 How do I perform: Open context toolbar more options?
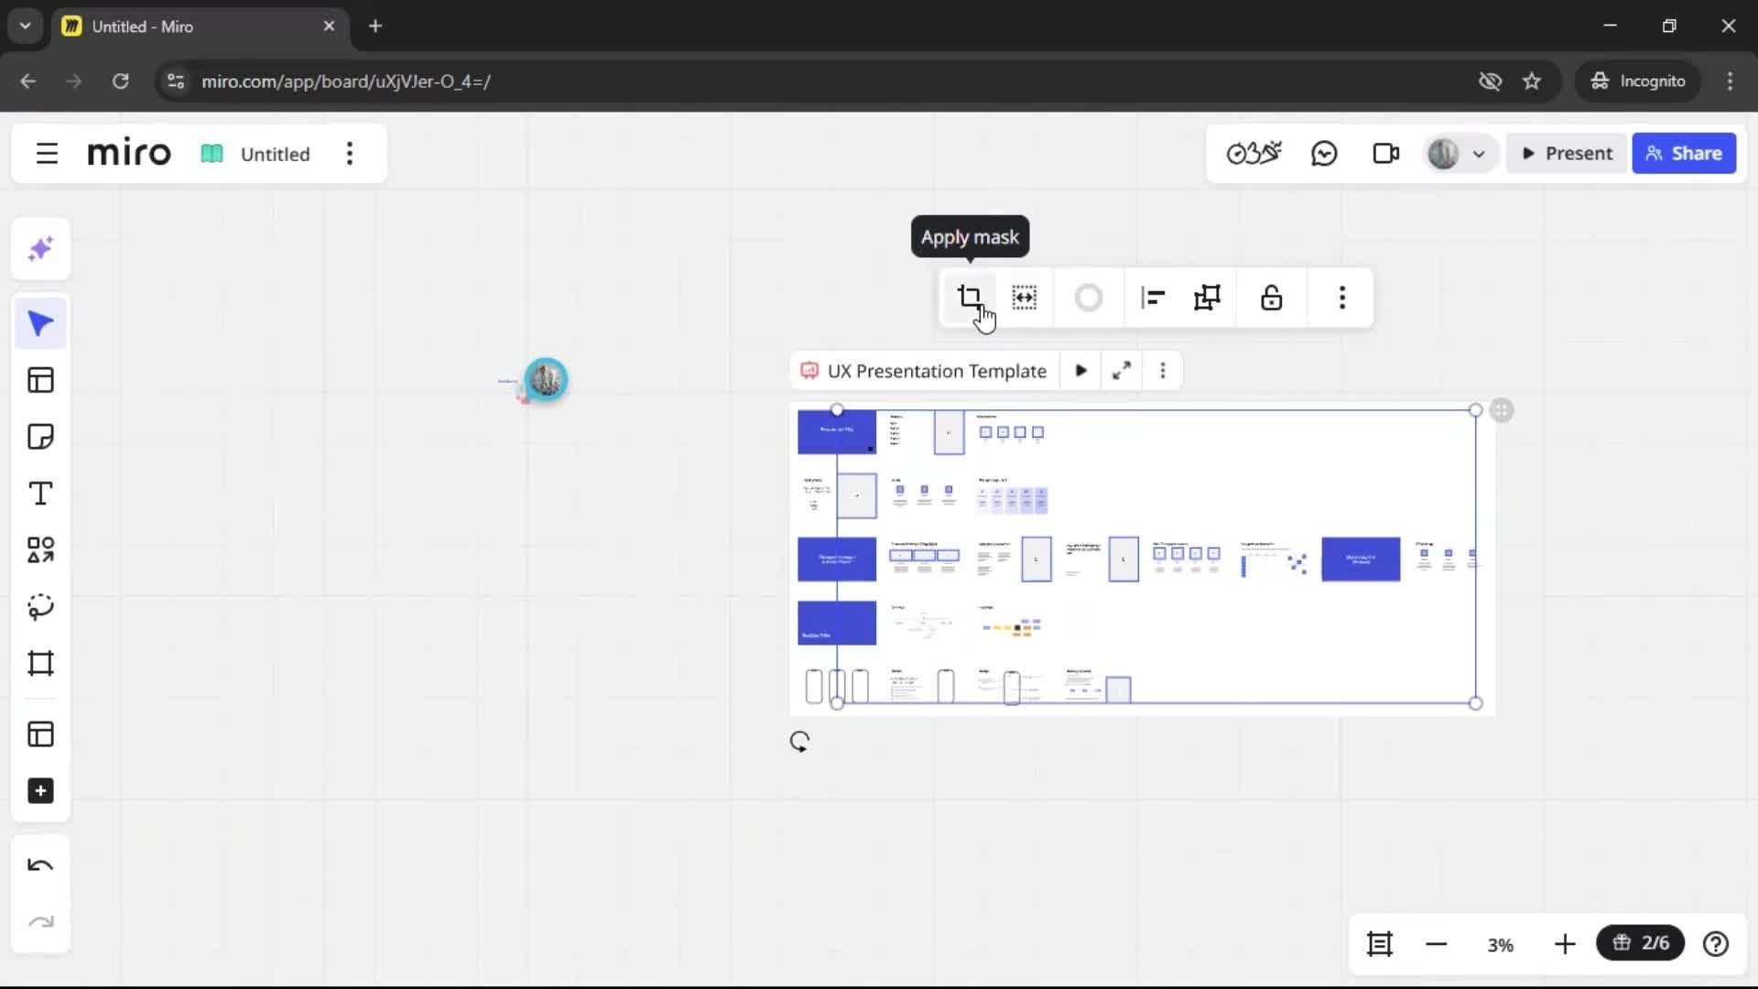[1342, 298]
